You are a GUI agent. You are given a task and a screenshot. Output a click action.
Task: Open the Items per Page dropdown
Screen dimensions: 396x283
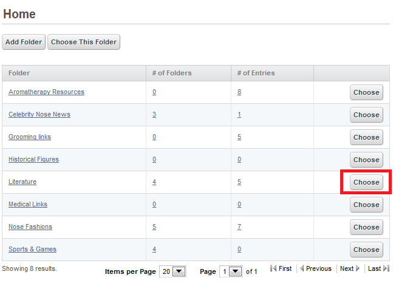pos(172,271)
